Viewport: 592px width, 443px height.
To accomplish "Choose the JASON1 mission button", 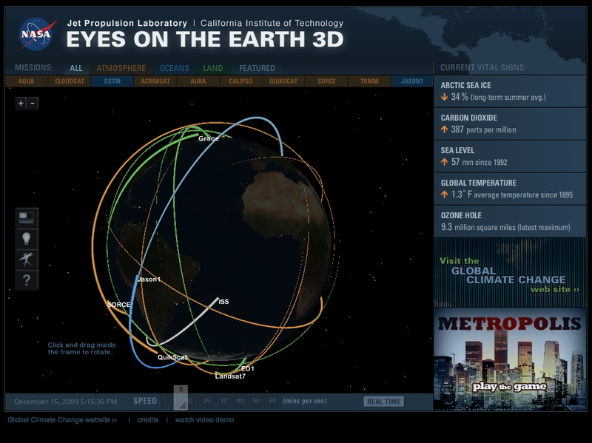I will click(x=412, y=81).
